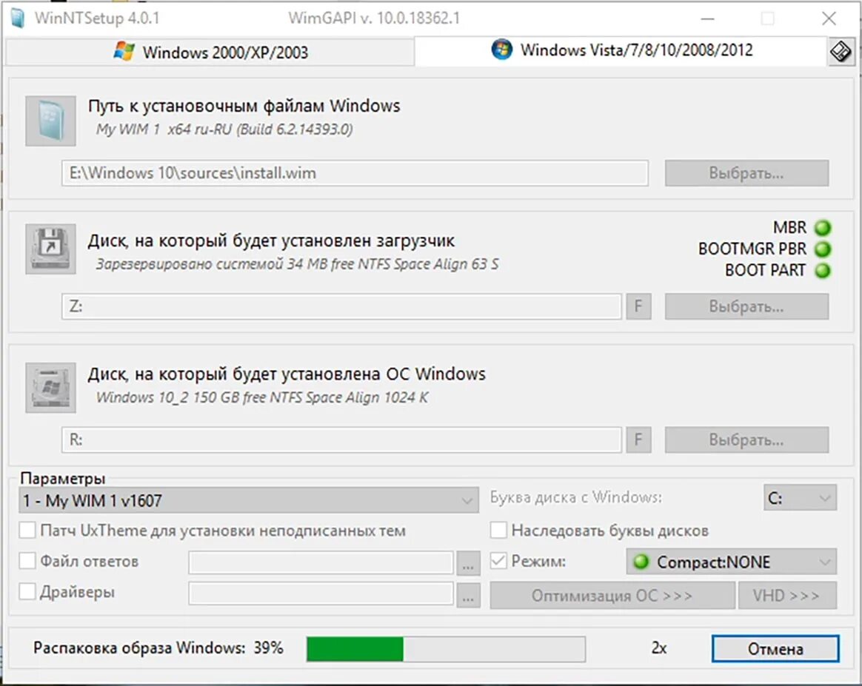The image size is (862, 686).
Task: Minimize the WinNTSetup window
Action: click(x=708, y=18)
